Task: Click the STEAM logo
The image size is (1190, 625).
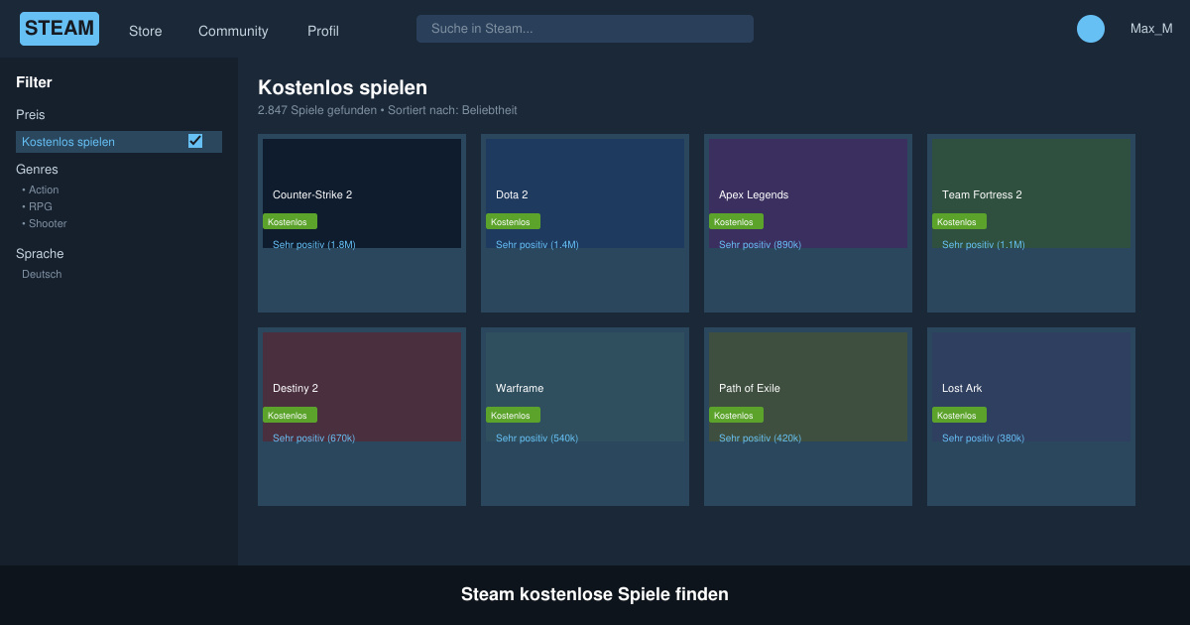Action: (59, 29)
